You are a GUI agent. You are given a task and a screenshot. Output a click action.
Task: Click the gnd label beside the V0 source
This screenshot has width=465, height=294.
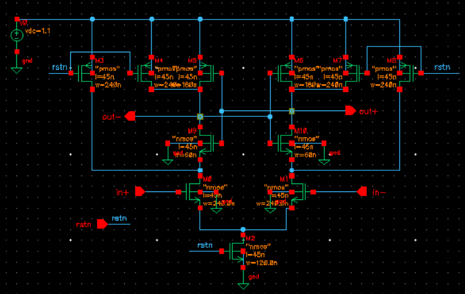[27, 61]
